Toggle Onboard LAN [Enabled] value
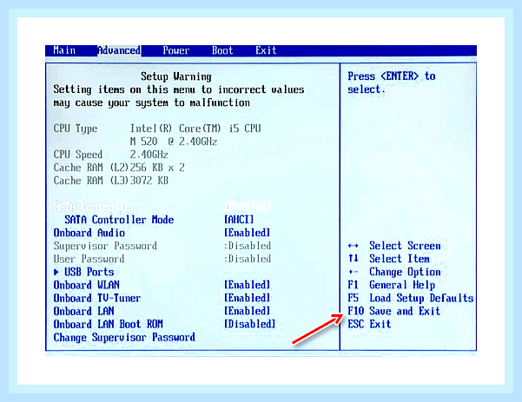The height and width of the screenshot is (402, 522). pos(247,311)
